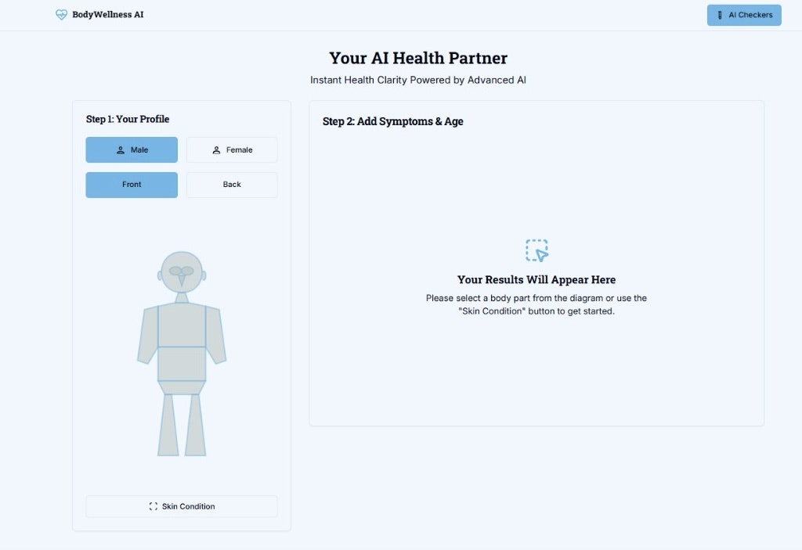Click the dashed cursor icon in results panel

coord(536,249)
